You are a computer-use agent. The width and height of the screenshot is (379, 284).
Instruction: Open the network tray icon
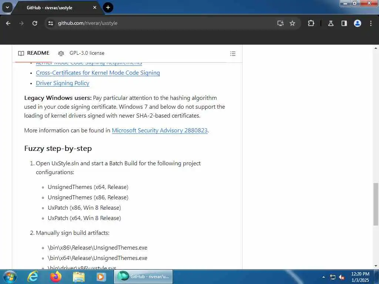pos(333,277)
